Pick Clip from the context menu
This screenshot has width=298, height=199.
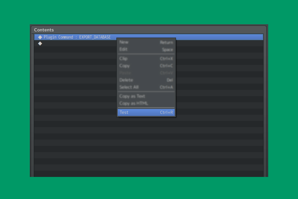146,58
